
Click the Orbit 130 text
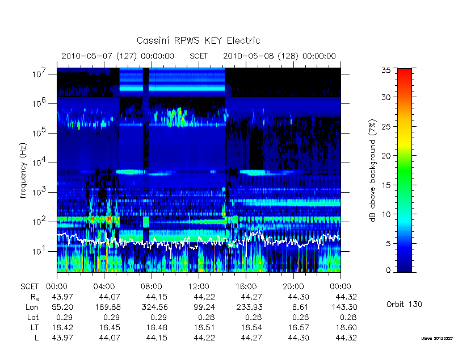click(x=404, y=304)
